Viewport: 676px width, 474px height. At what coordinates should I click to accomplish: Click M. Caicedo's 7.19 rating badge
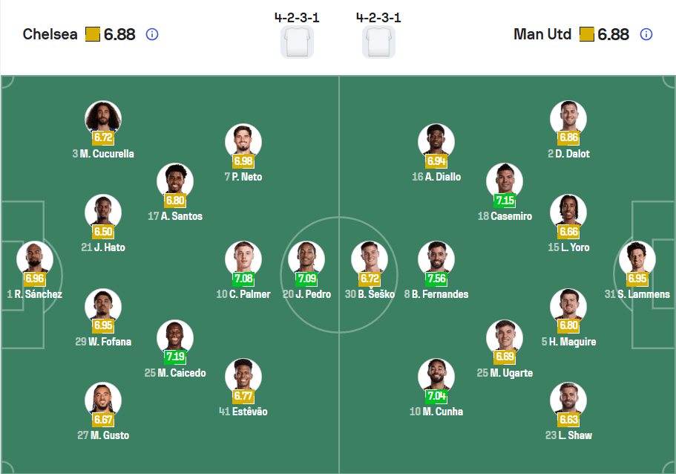(x=175, y=357)
